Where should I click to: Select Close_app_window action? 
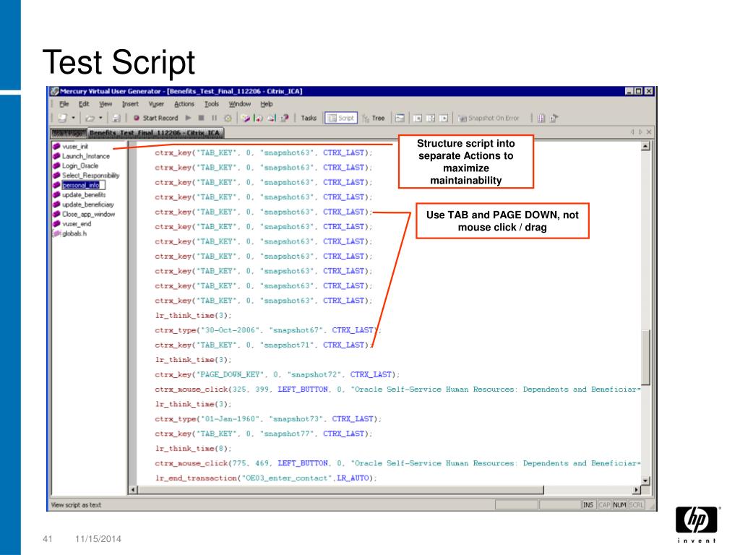pyautogui.click(x=84, y=214)
